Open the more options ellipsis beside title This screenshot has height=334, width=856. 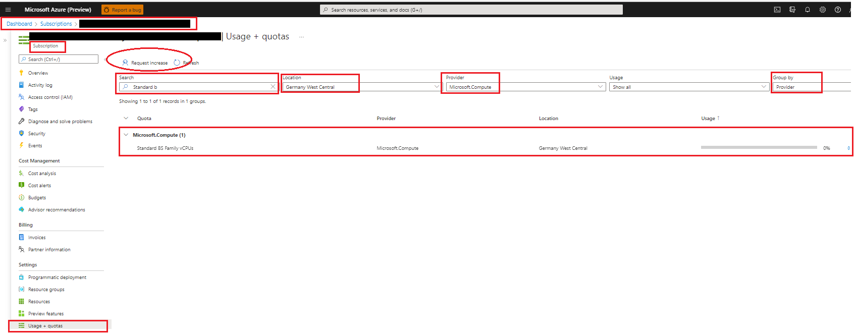301,37
